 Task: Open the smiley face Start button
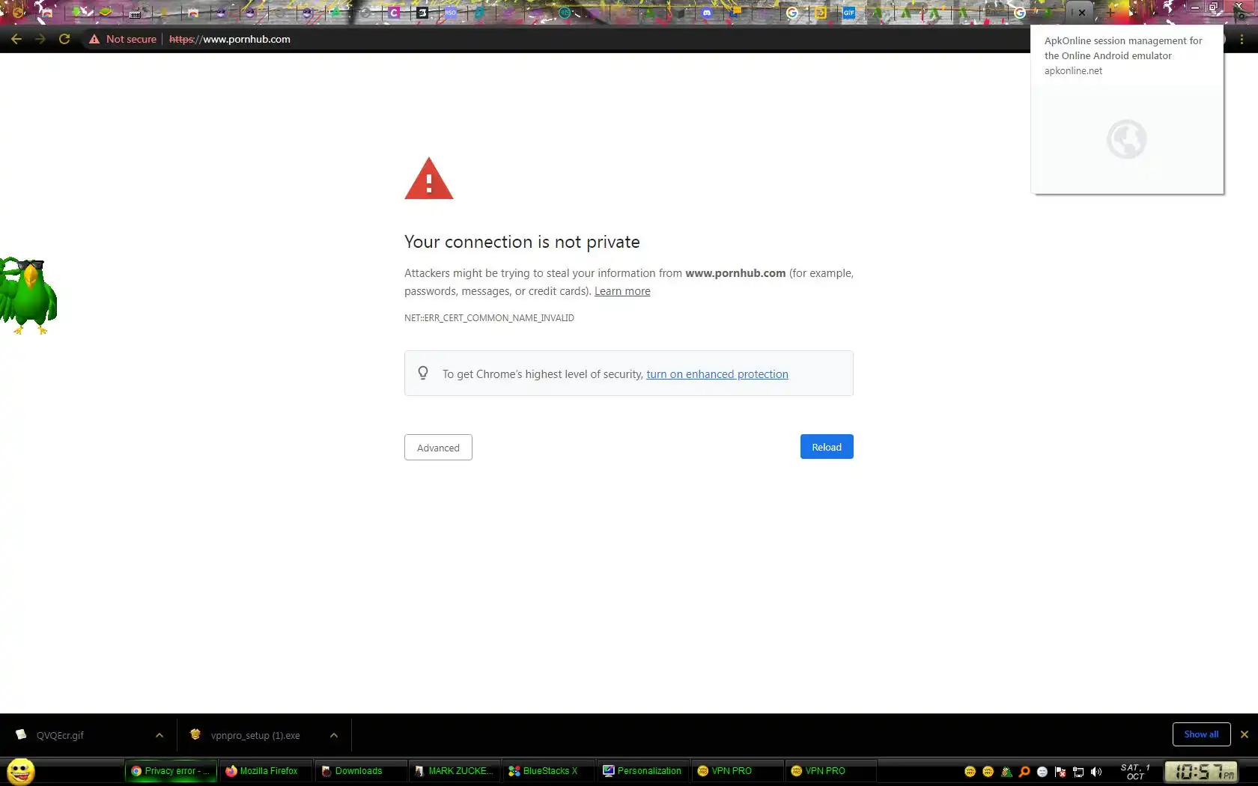pyautogui.click(x=21, y=771)
